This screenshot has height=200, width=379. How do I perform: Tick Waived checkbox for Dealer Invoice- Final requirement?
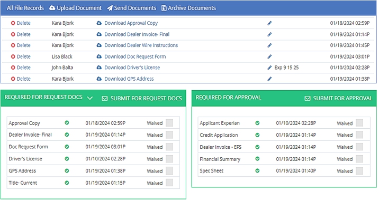169,135
